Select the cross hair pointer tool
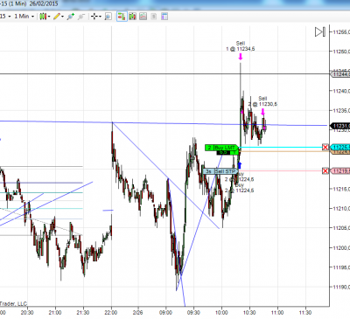 point(94,17)
